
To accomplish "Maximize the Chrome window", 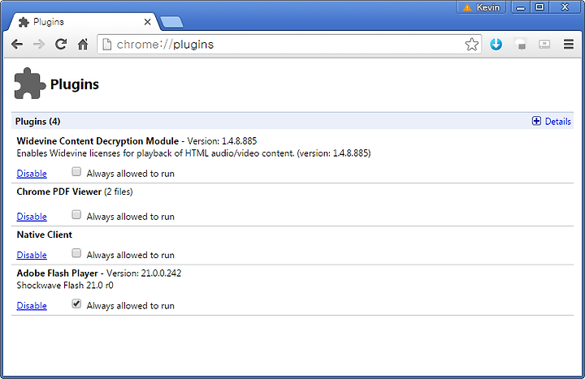I will pyautogui.click(x=539, y=7).
